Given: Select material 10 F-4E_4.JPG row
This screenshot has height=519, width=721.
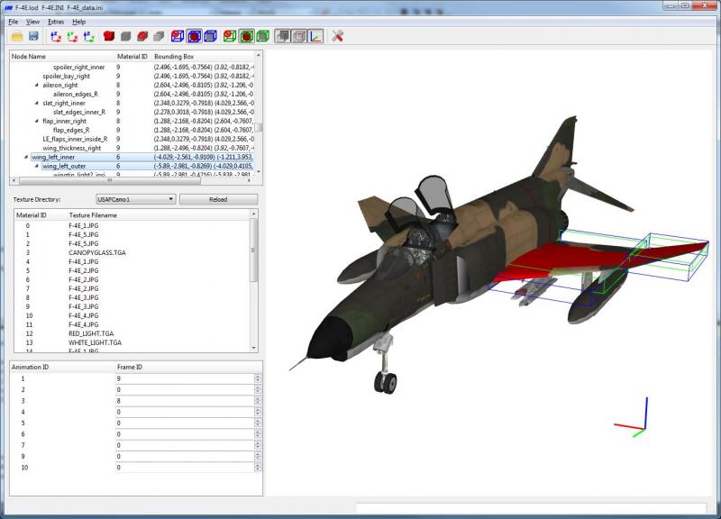Looking at the screenshot, I should point(132,315).
